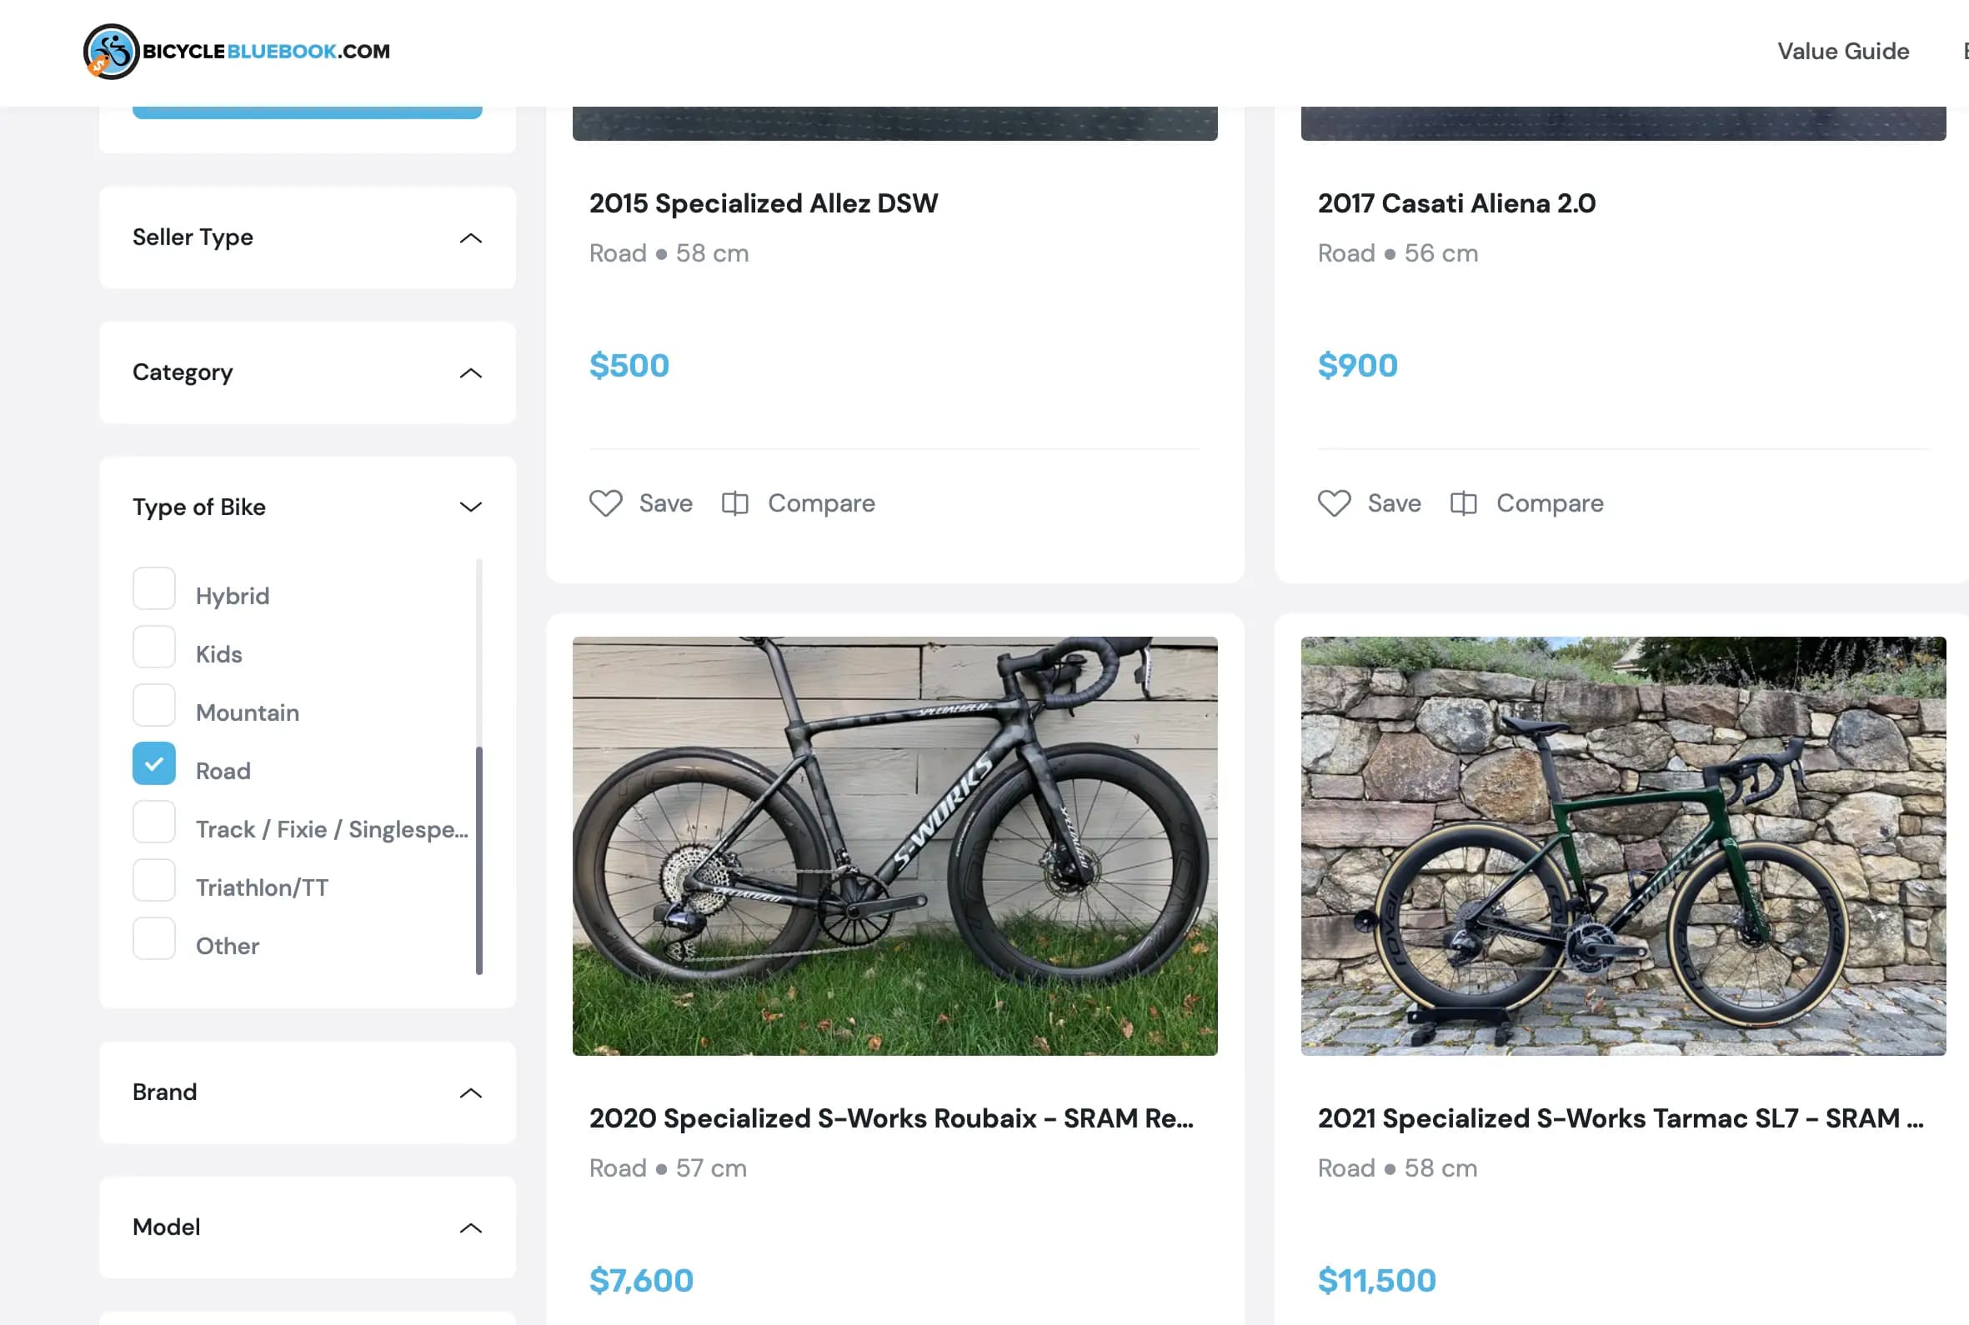Click compare icon for Casati Aliena 2.0
Screen dimensions: 1969x1325
tap(1463, 503)
